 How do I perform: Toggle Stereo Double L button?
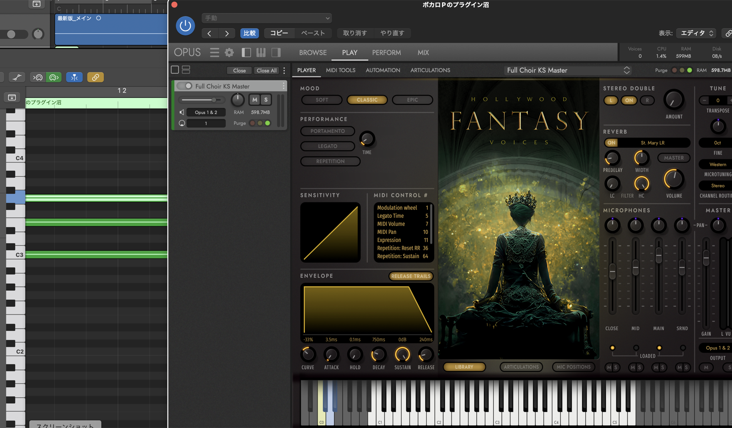pos(611,100)
